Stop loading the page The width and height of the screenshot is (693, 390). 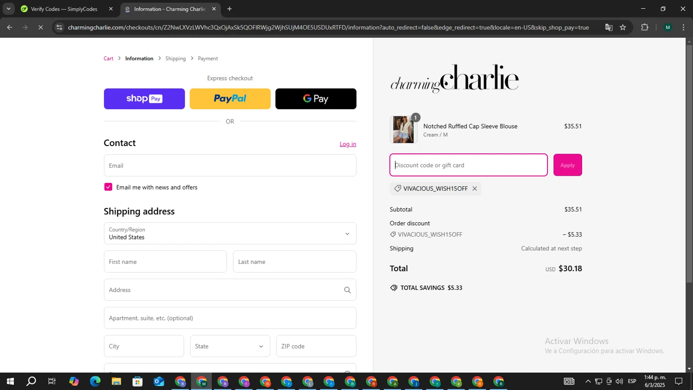click(x=41, y=27)
